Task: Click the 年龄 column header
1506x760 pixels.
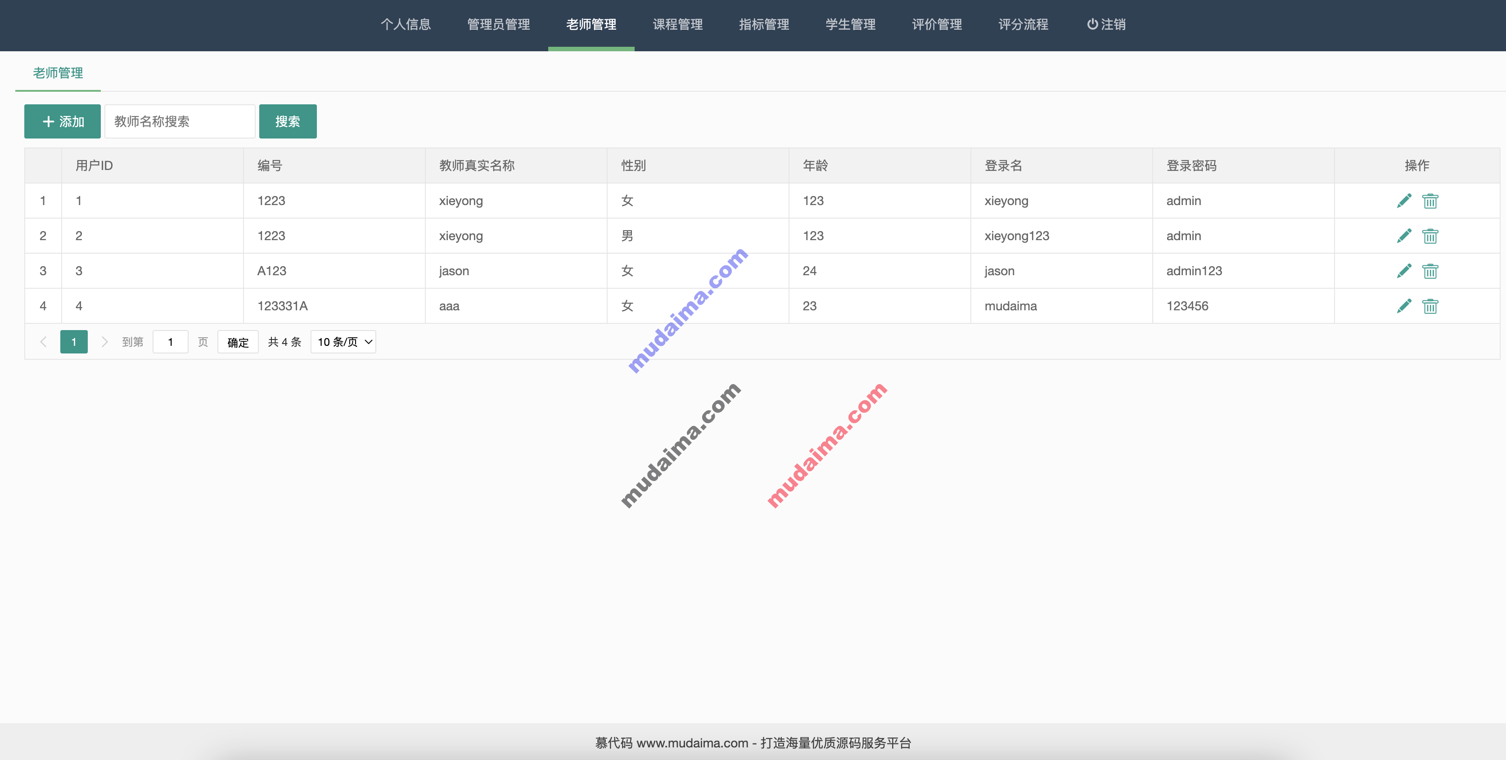Action: 880,166
